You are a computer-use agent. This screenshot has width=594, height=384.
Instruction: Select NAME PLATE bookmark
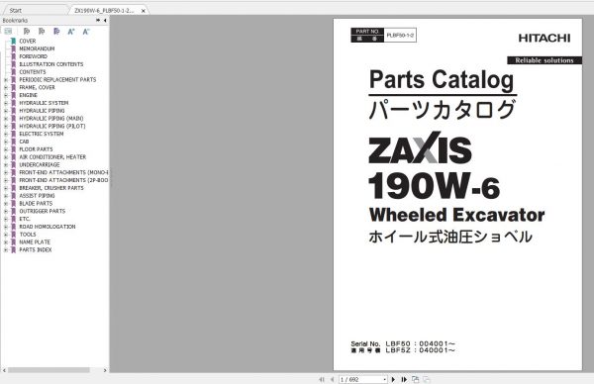[x=35, y=242]
